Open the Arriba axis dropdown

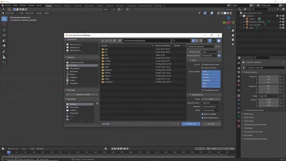tap(211, 110)
